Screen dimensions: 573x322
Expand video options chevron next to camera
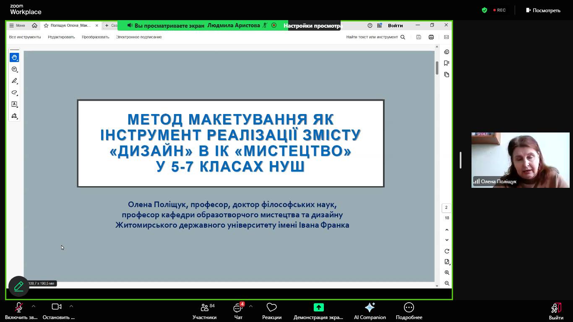(x=71, y=306)
